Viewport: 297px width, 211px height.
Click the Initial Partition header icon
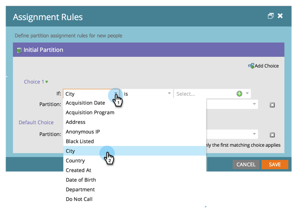[x=19, y=50]
